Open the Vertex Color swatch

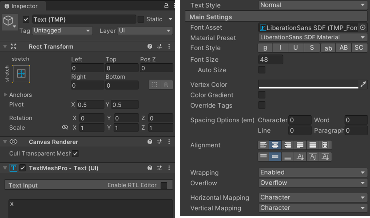coord(309,84)
